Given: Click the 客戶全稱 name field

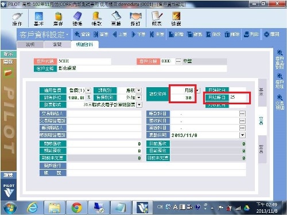Looking at the screenshot, I should click(142, 68).
